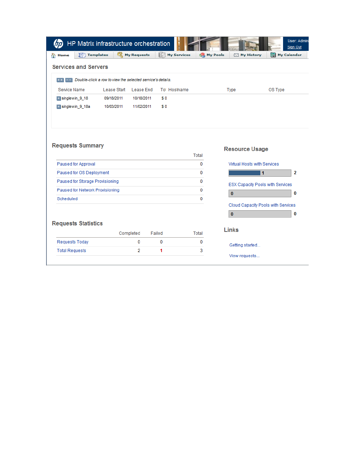View Paused for Storage Provisioning requests
Viewport: 344px width, 458px height.
88,181
